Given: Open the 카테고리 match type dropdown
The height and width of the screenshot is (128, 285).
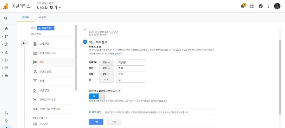Looking at the screenshot, I should tap(106, 62).
